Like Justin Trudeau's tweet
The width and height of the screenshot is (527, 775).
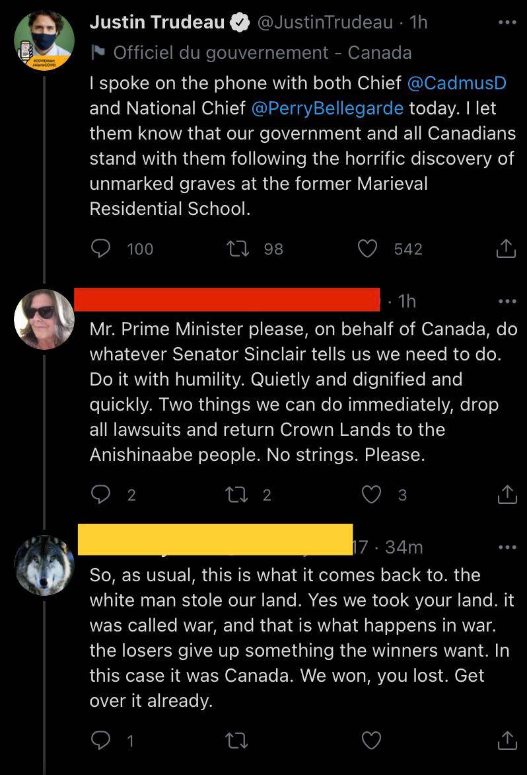[367, 248]
